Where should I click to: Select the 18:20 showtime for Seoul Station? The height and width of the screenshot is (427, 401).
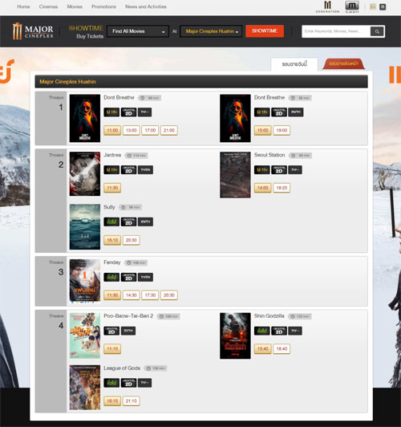pyautogui.click(x=282, y=188)
